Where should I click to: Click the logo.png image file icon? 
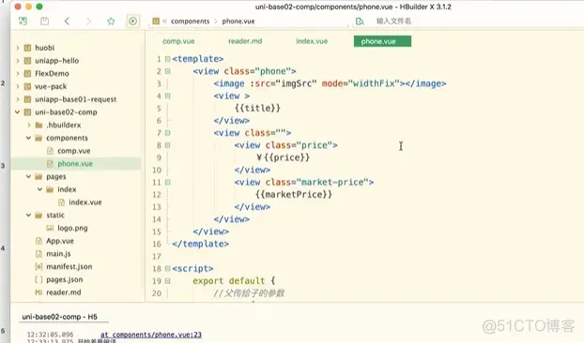pos(51,228)
